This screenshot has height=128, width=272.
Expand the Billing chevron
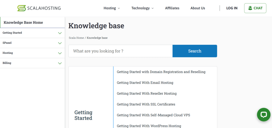(x=60, y=63)
